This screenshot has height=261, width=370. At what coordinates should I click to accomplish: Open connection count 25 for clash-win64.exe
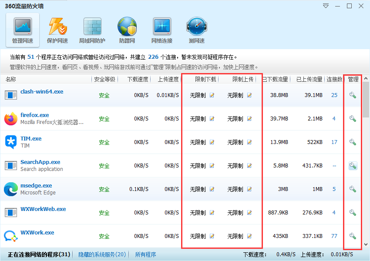tap(334, 94)
